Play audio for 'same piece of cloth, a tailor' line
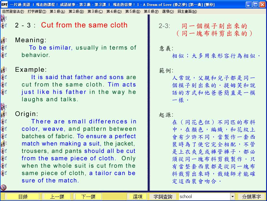 tap(4, 173)
